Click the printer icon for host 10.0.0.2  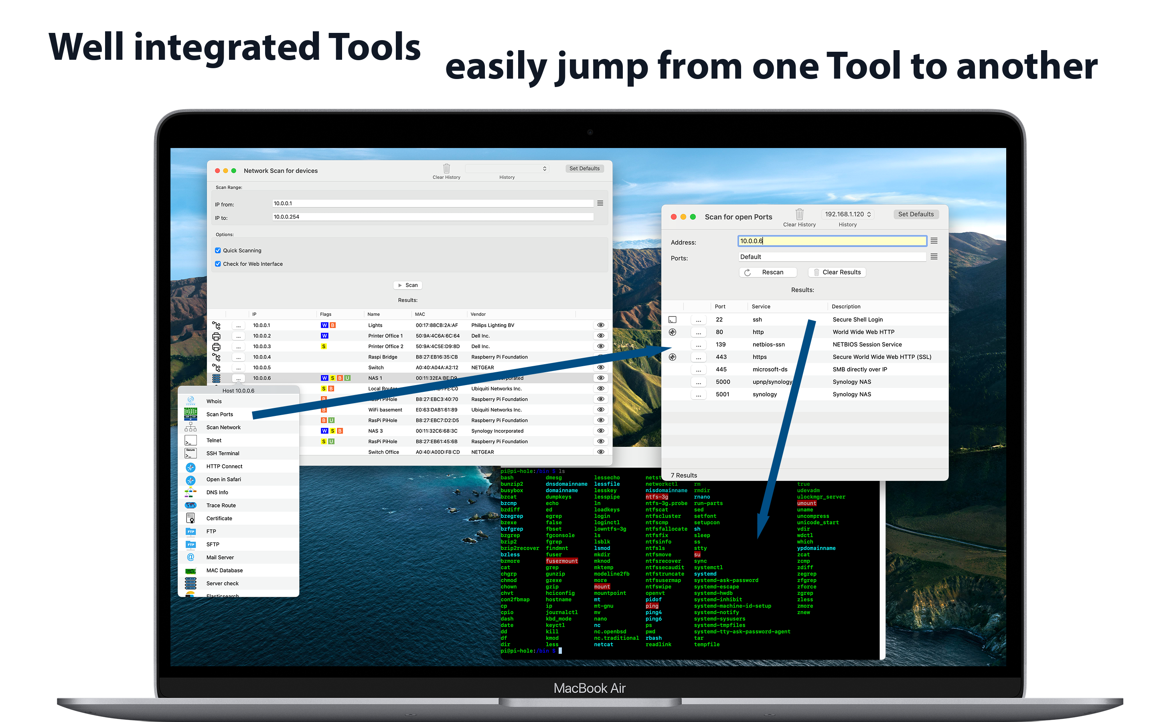point(216,336)
